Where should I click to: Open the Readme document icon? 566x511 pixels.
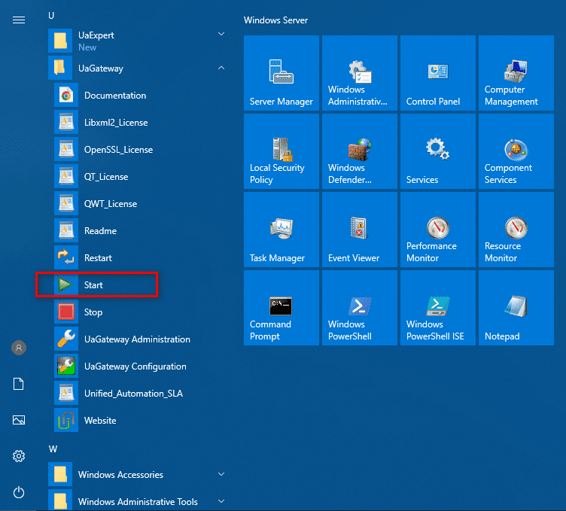66,230
